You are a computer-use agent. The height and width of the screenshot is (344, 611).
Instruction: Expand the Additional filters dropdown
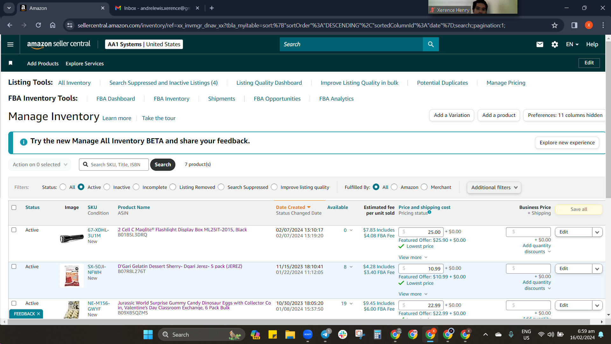[494, 187]
